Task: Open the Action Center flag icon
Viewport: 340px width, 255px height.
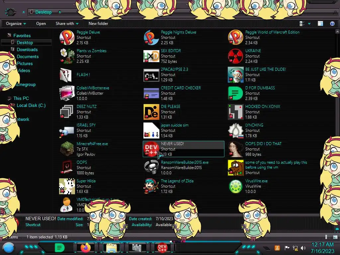Action: coord(287,248)
